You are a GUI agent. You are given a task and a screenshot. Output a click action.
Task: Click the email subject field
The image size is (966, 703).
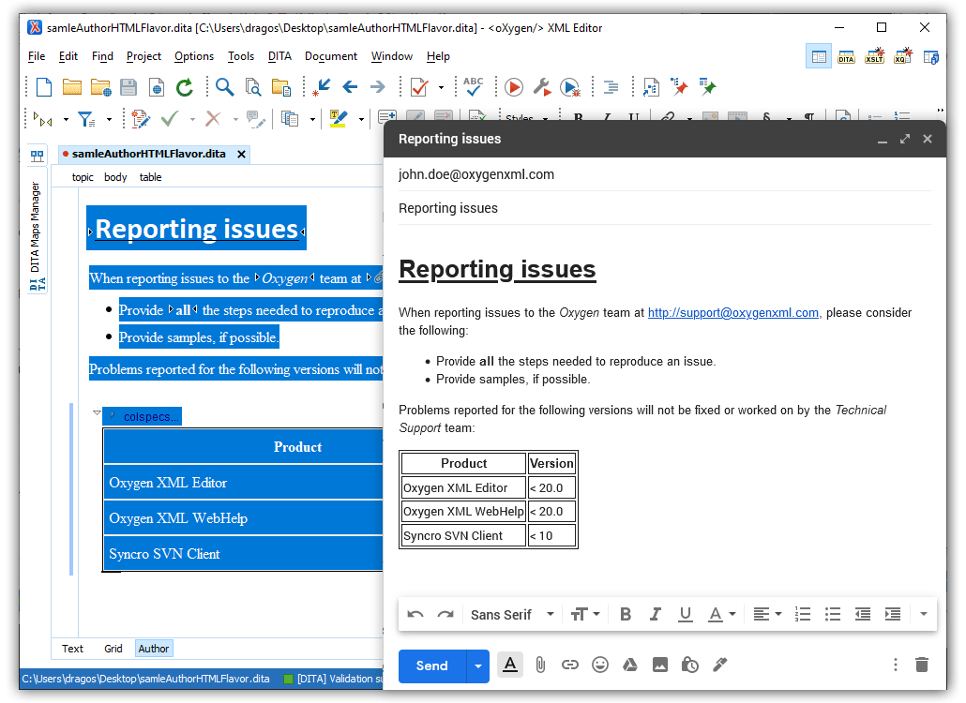click(664, 209)
